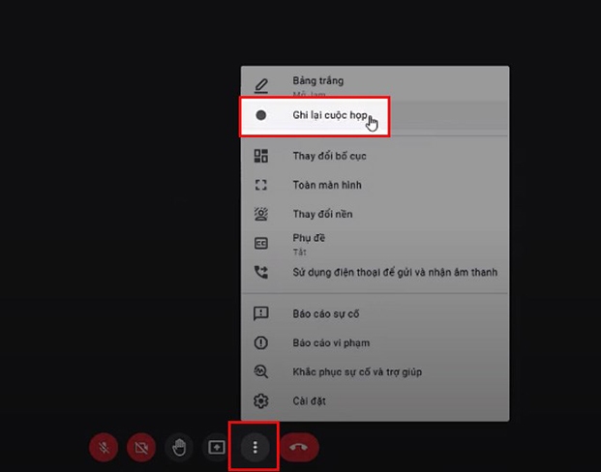End the call with red hang-up button

pos(299,447)
